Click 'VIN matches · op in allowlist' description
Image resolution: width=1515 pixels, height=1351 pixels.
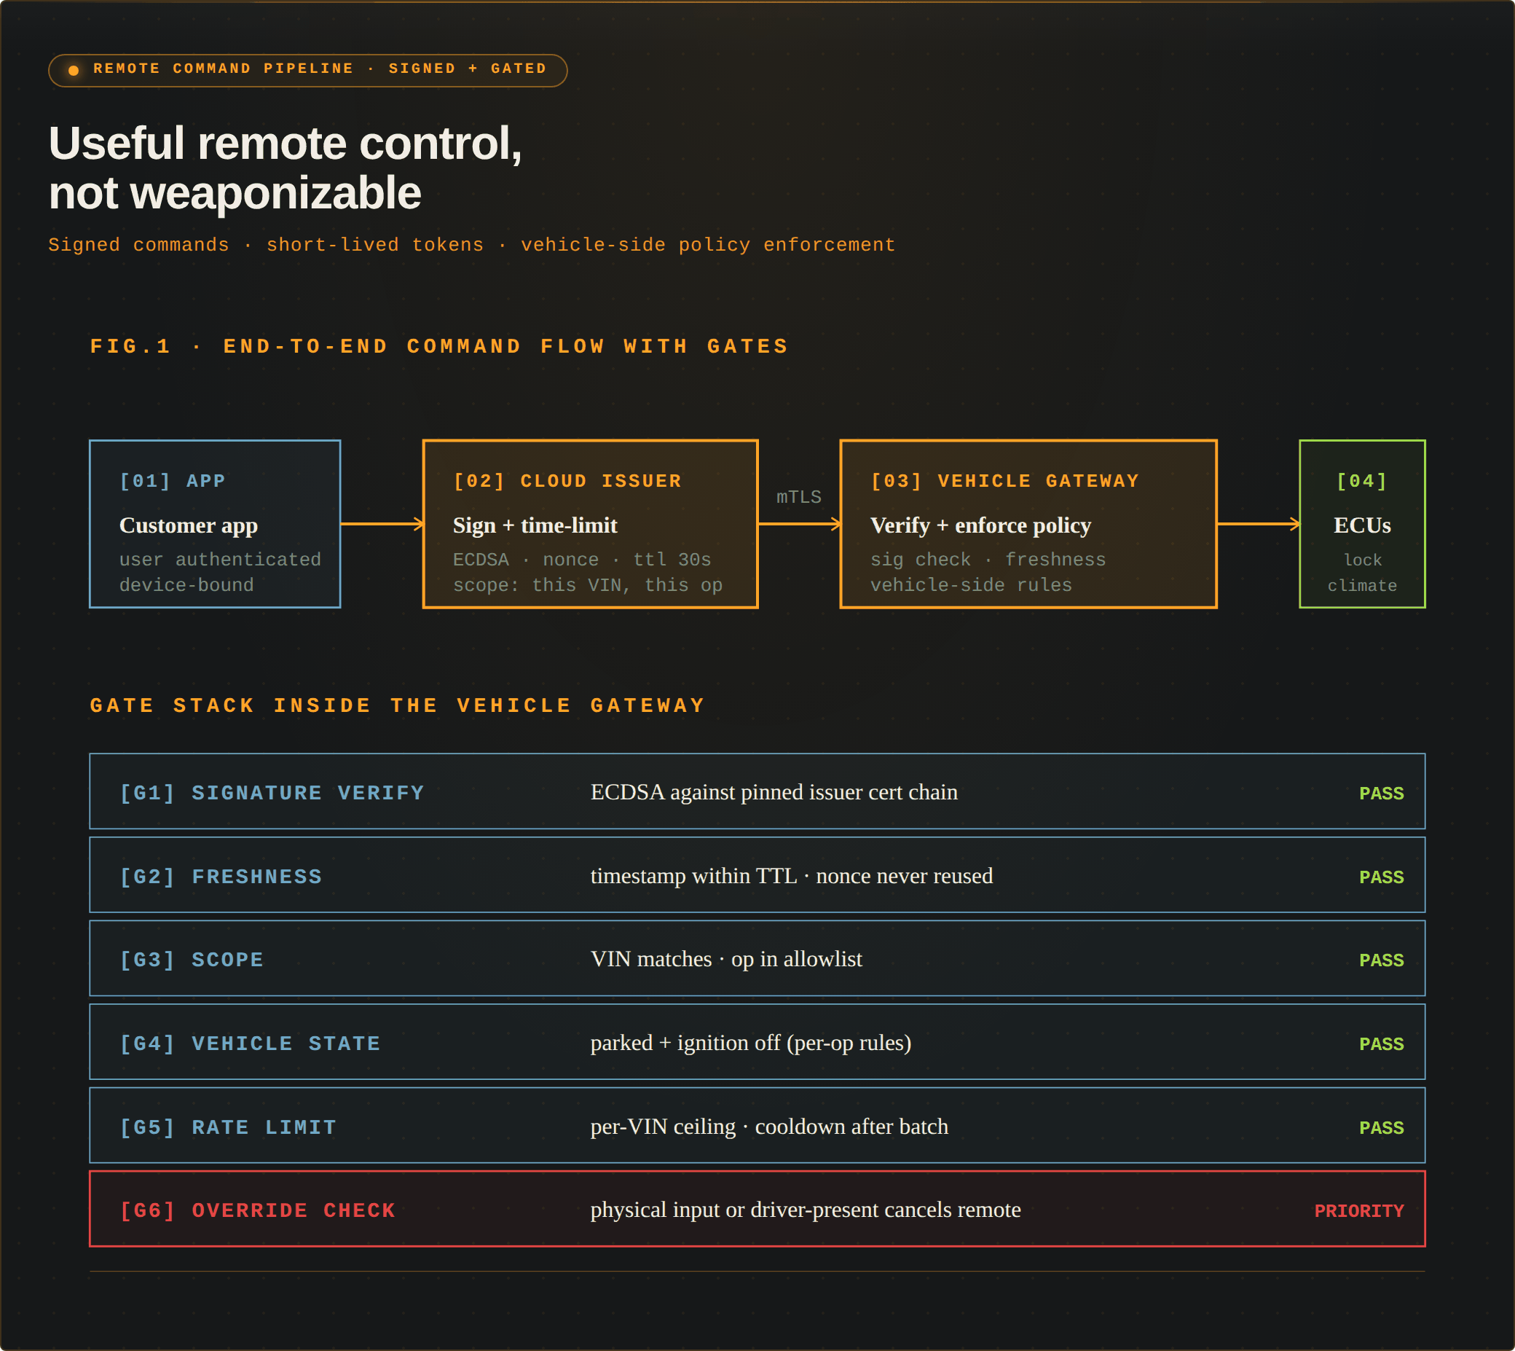726,960
